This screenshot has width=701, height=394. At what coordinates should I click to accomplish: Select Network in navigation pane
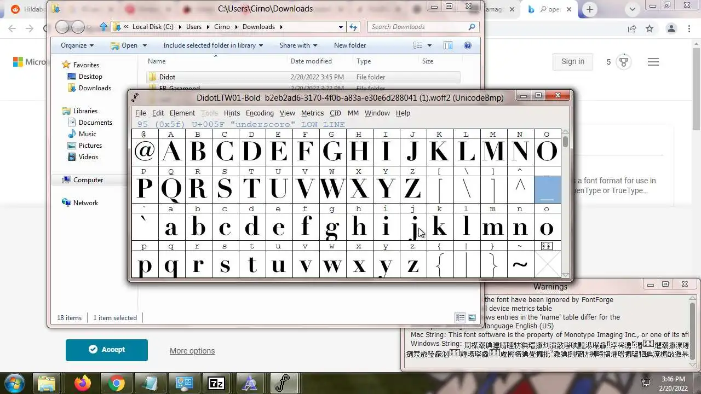point(85,203)
